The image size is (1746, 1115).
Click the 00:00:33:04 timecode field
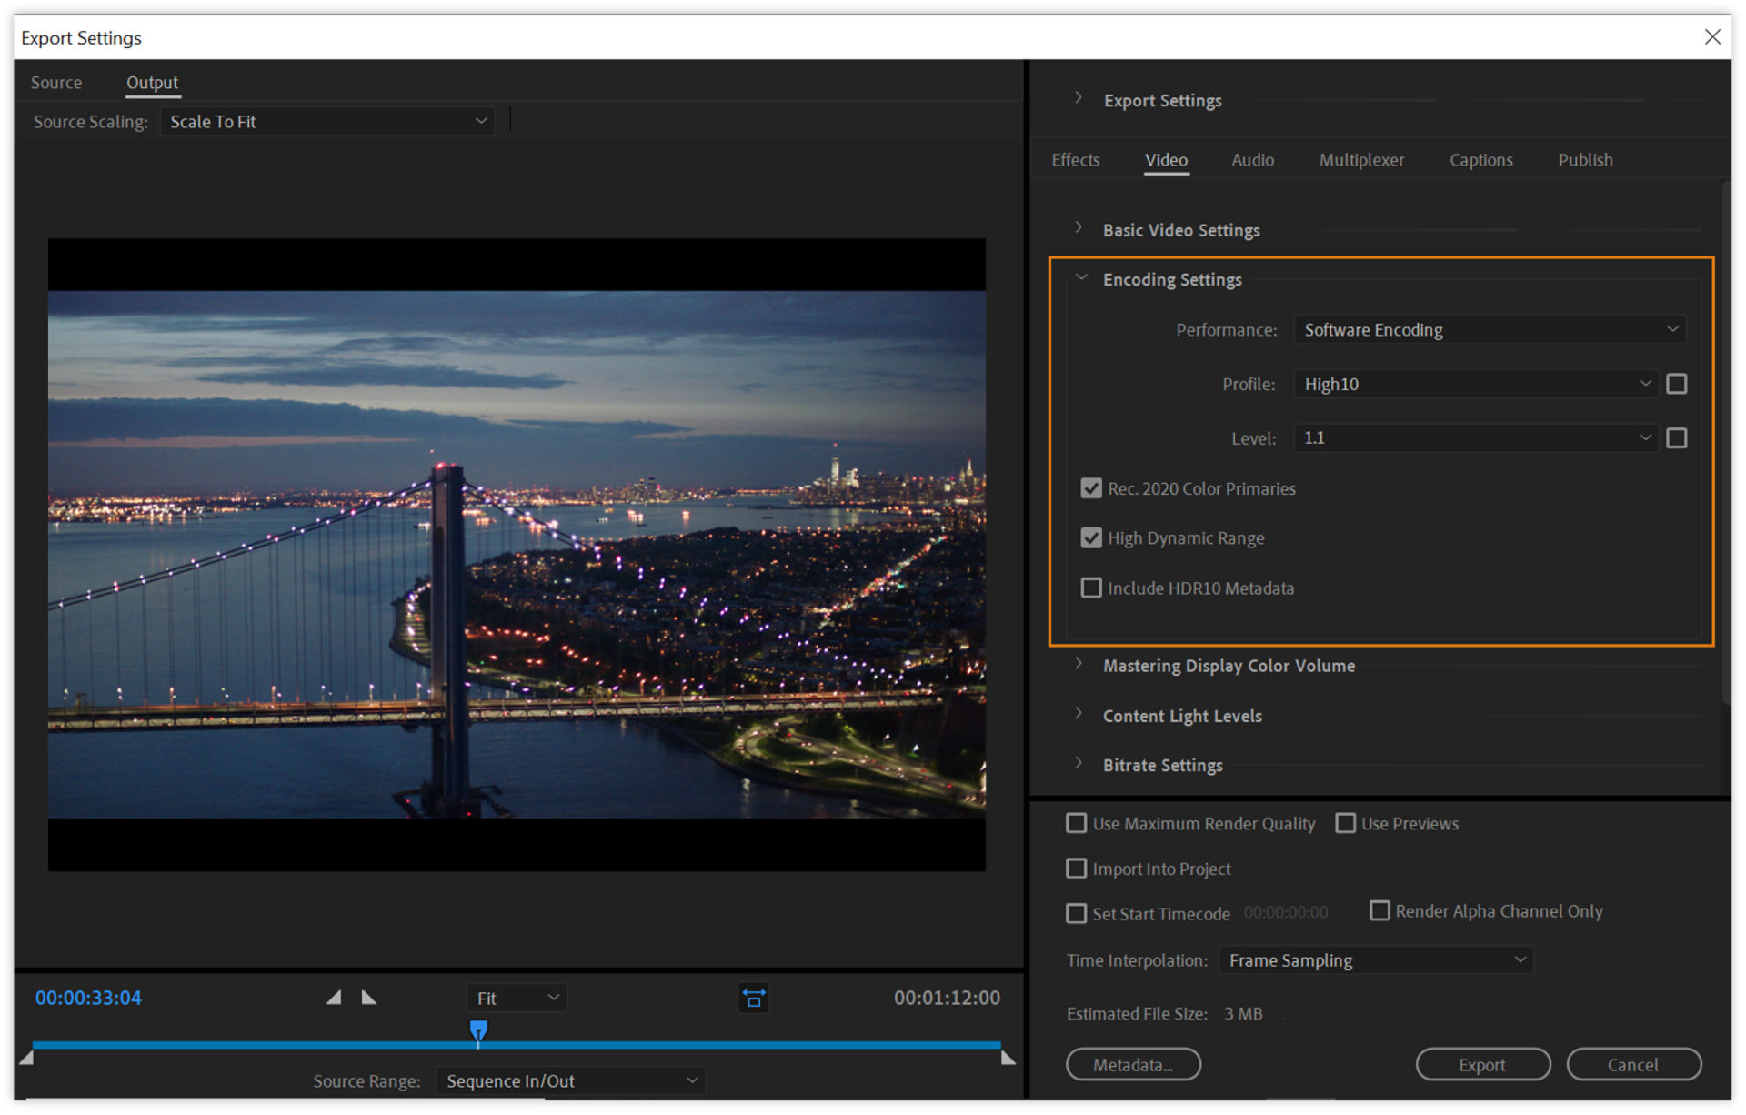pyautogui.click(x=87, y=997)
